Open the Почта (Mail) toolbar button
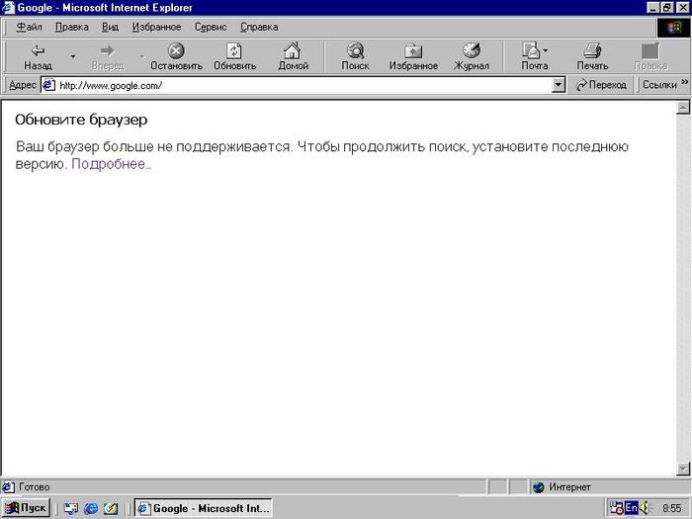The width and height of the screenshot is (692, 519). (532, 51)
